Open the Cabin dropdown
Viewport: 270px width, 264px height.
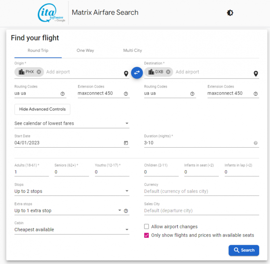point(72,230)
